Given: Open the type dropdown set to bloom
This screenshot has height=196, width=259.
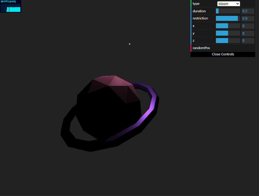Looking at the screenshot, I should [228, 4].
